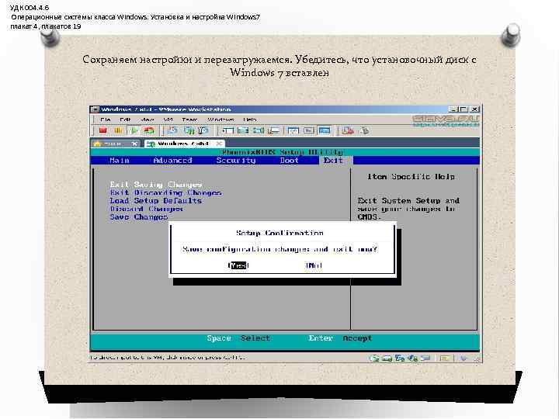Select the Security BIOS menu tab
Screen dimensions: 559x419
236,161
